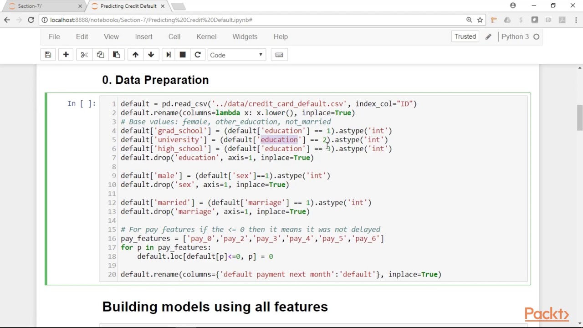Interrupt the kernel with the stop icon
The image size is (583, 328).
(x=183, y=55)
